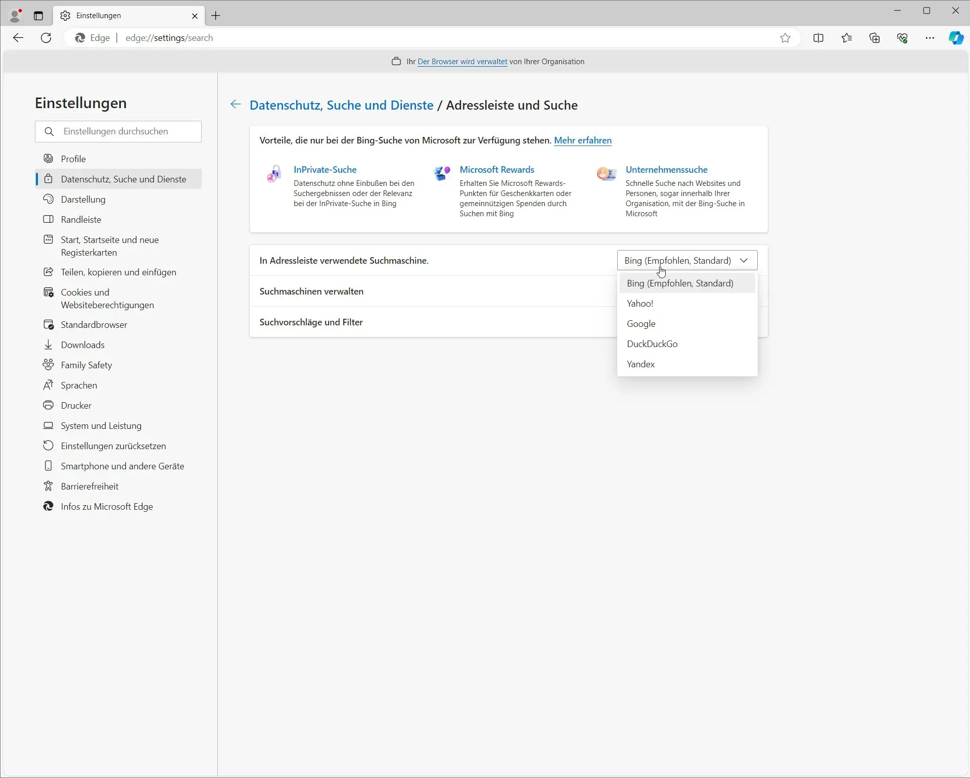The width and height of the screenshot is (970, 778).
Task: Open System und Leistung settings
Action: click(x=101, y=426)
